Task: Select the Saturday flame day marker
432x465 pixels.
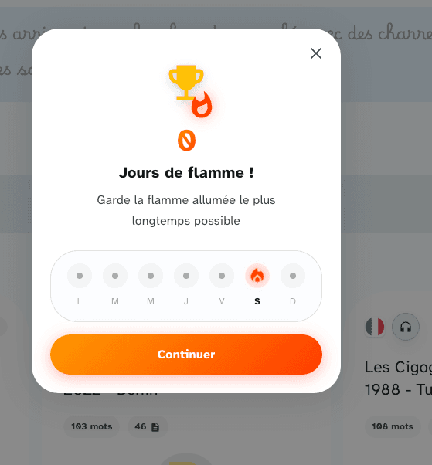Action: (x=257, y=276)
